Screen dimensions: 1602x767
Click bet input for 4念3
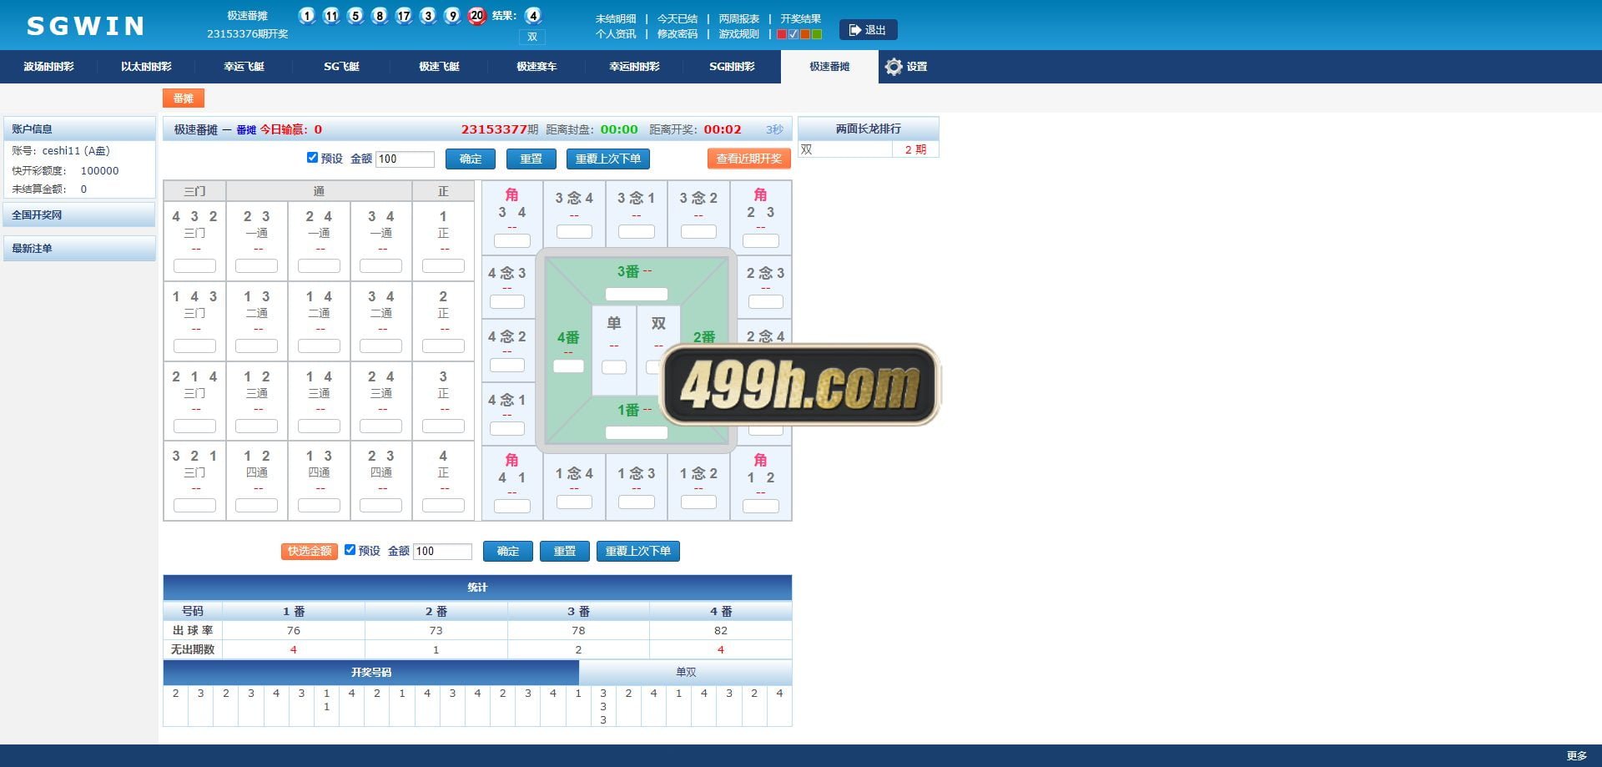coord(507,301)
